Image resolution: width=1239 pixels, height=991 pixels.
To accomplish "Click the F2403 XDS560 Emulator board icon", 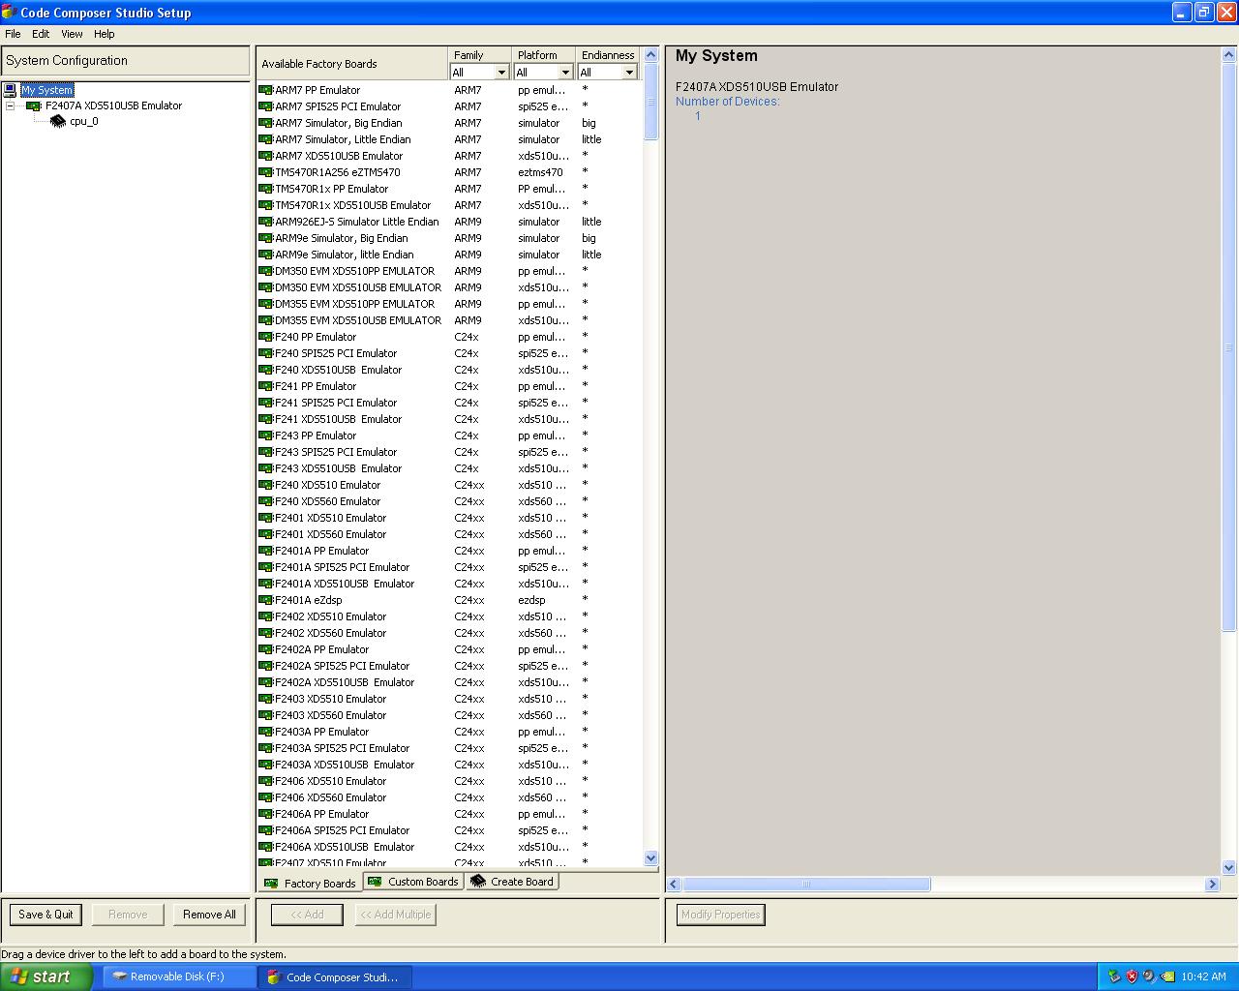I will [266, 715].
